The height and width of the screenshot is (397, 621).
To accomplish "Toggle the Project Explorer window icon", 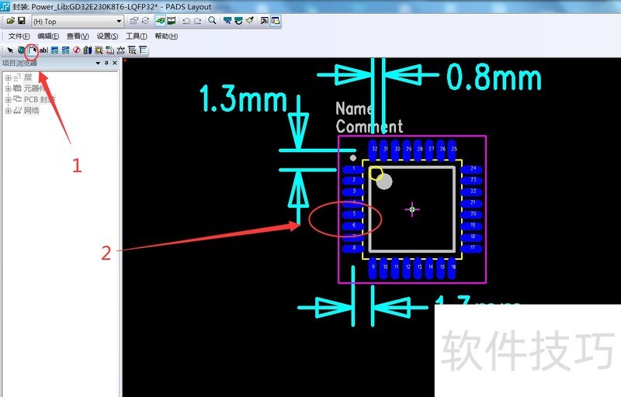I will [x=276, y=21].
